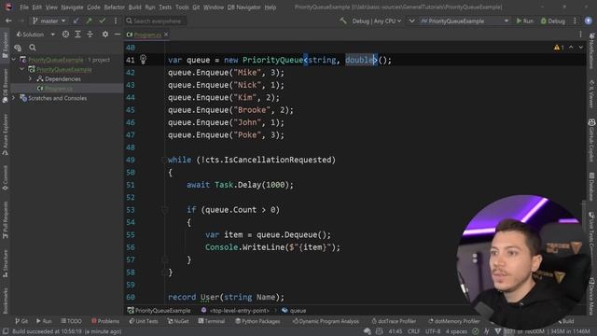Click the UTF-8 encoding indicator
The width and height of the screenshot is (597, 336).
(x=433, y=332)
